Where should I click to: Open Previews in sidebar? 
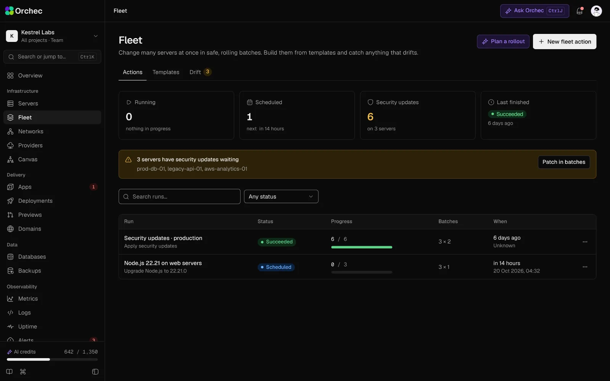click(52, 215)
